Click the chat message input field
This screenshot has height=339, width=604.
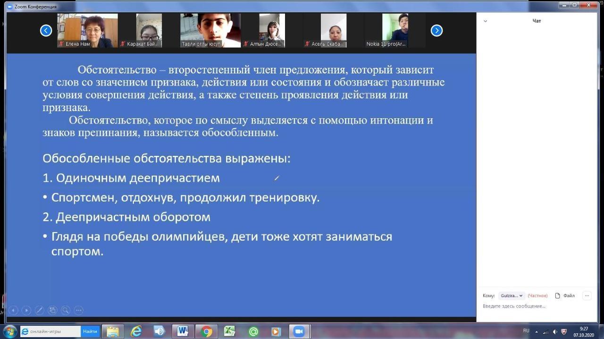point(536,307)
